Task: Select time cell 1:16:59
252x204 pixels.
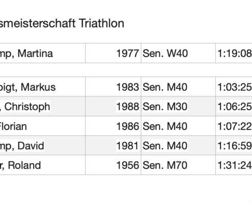Action: point(234,145)
